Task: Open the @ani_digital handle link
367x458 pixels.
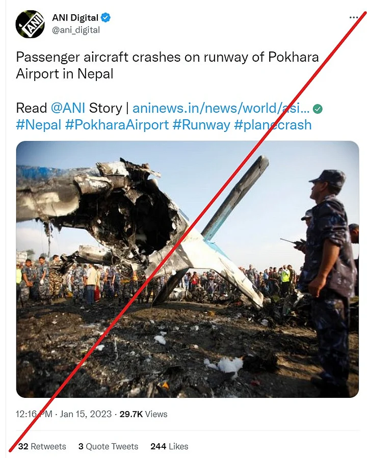Action: (x=76, y=30)
